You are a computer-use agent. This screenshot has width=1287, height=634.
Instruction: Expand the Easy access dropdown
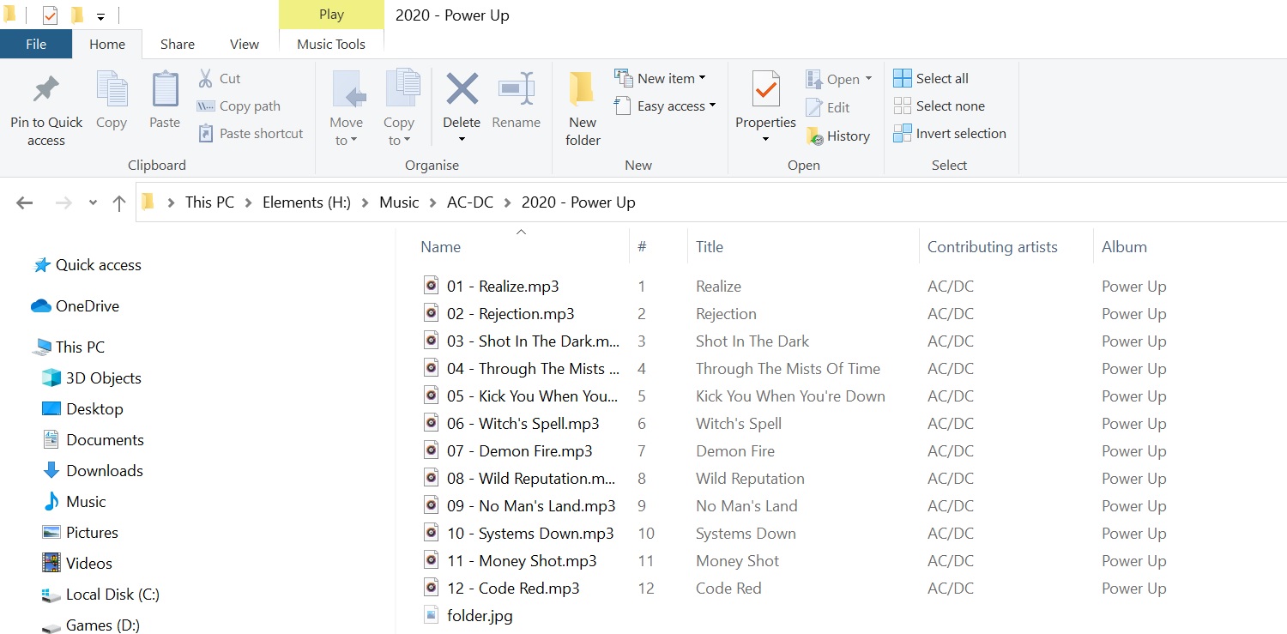coord(712,106)
